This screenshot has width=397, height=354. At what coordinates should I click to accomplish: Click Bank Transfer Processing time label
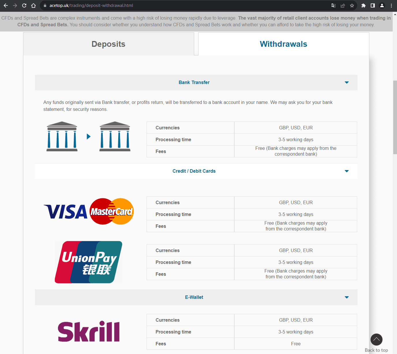(173, 139)
